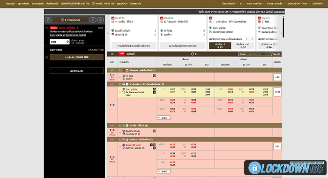Click the outlined button below the place bet button
328x178 pixels.
point(76,71)
